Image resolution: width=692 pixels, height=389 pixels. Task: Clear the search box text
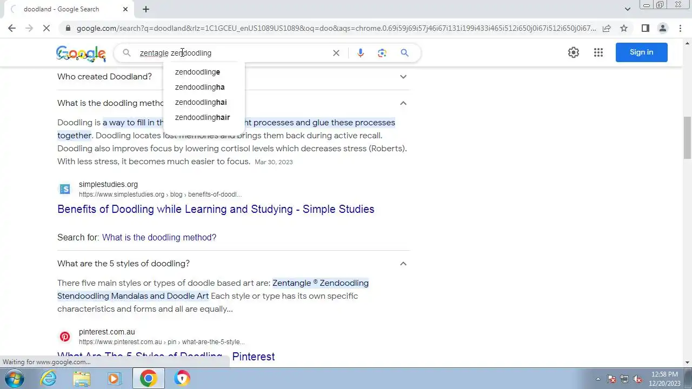coord(336,53)
